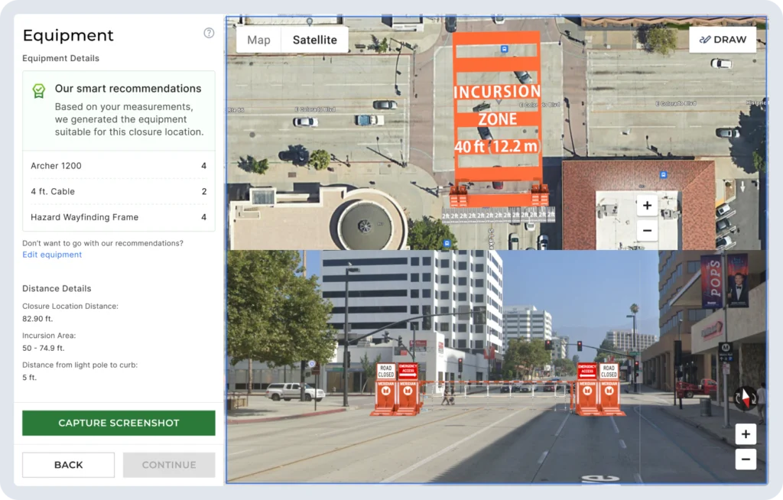Zoom in on the satellite map
Image resolution: width=783 pixels, height=500 pixels.
pos(647,206)
